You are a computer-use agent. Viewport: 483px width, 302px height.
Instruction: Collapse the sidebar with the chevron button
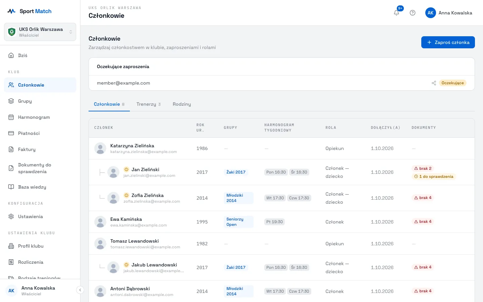[x=80, y=290]
